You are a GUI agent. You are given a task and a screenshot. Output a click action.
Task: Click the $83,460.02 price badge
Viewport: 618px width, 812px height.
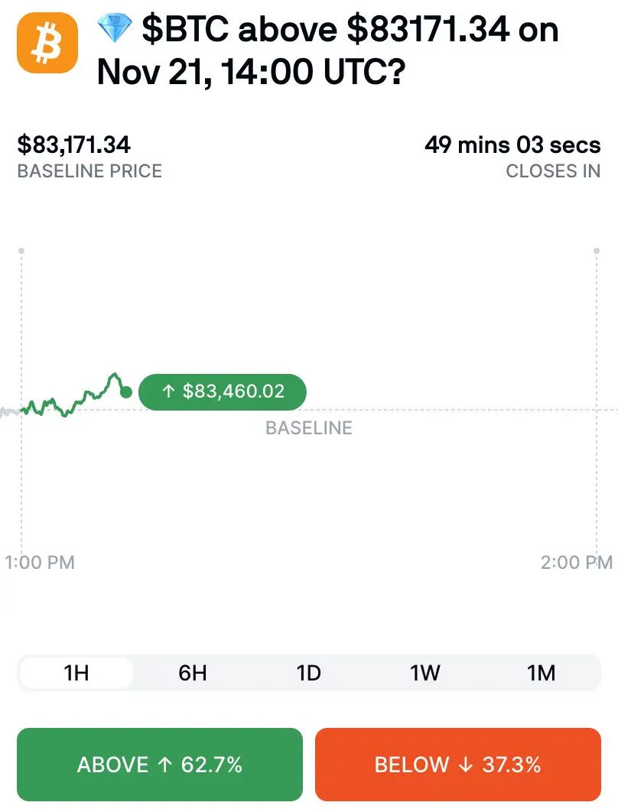coord(223,391)
